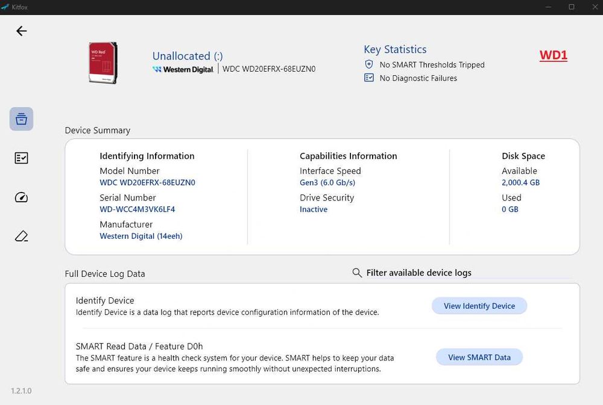603x405 pixels.
Task: Type in the Filter available device logs field
Action: tap(418, 273)
